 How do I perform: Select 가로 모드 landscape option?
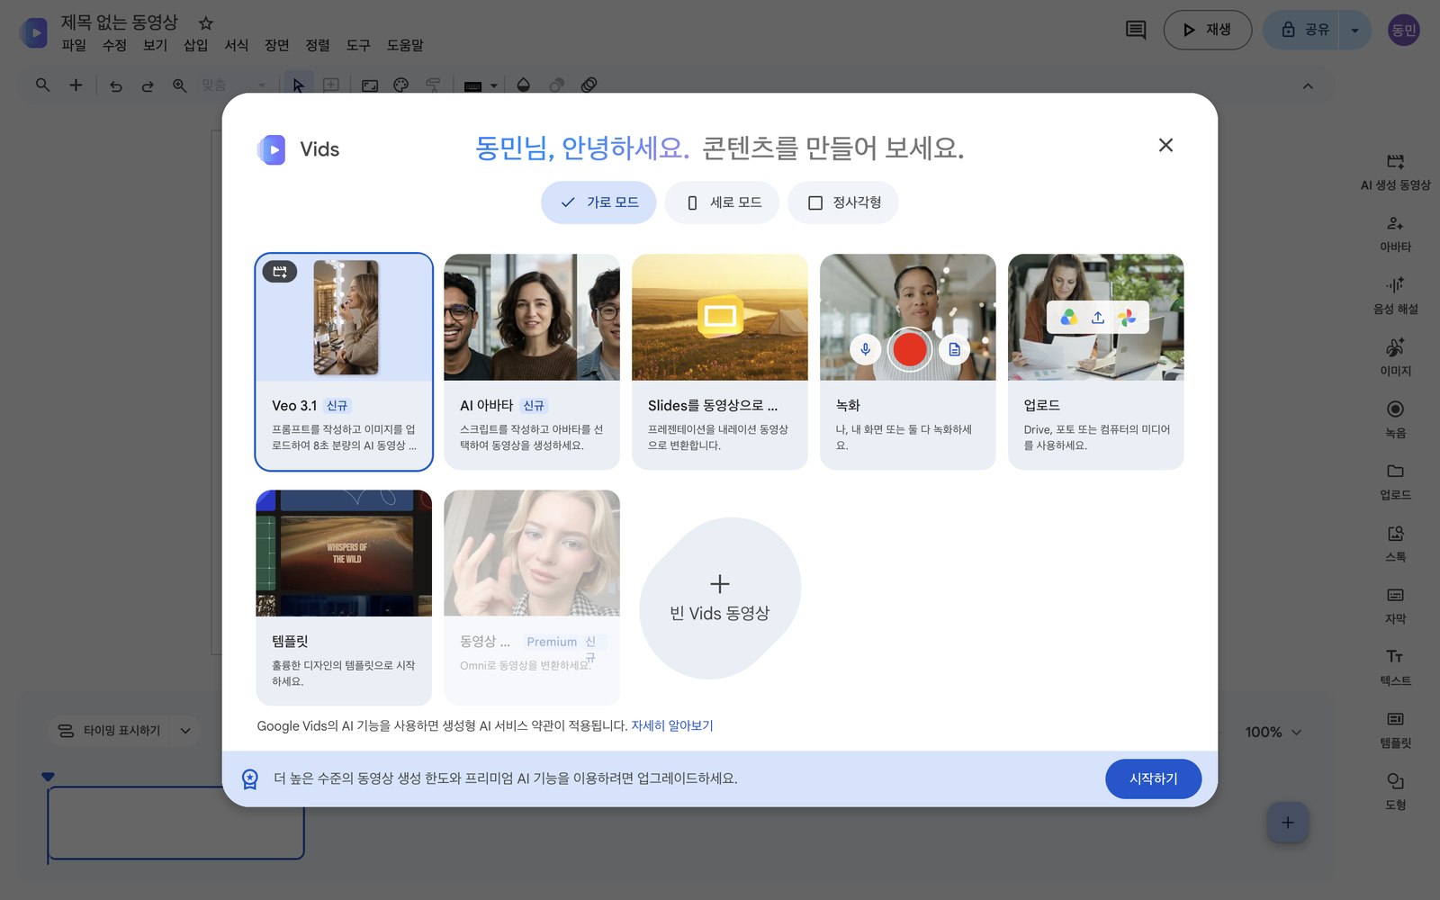[598, 202]
